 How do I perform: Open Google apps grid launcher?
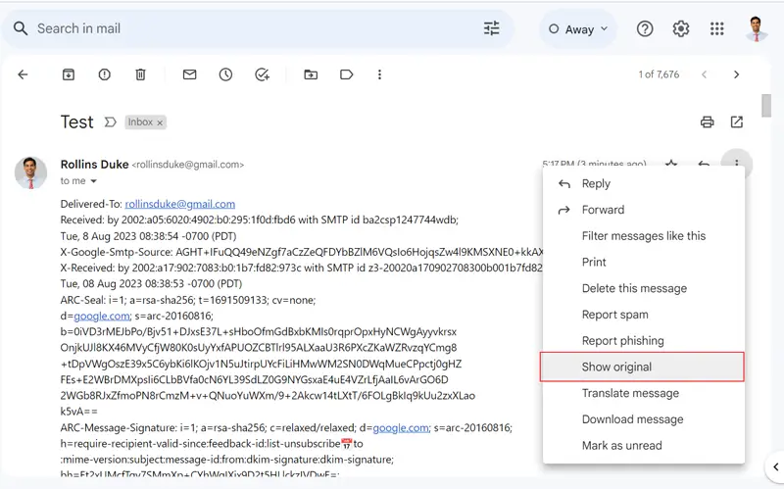tap(716, 28)
